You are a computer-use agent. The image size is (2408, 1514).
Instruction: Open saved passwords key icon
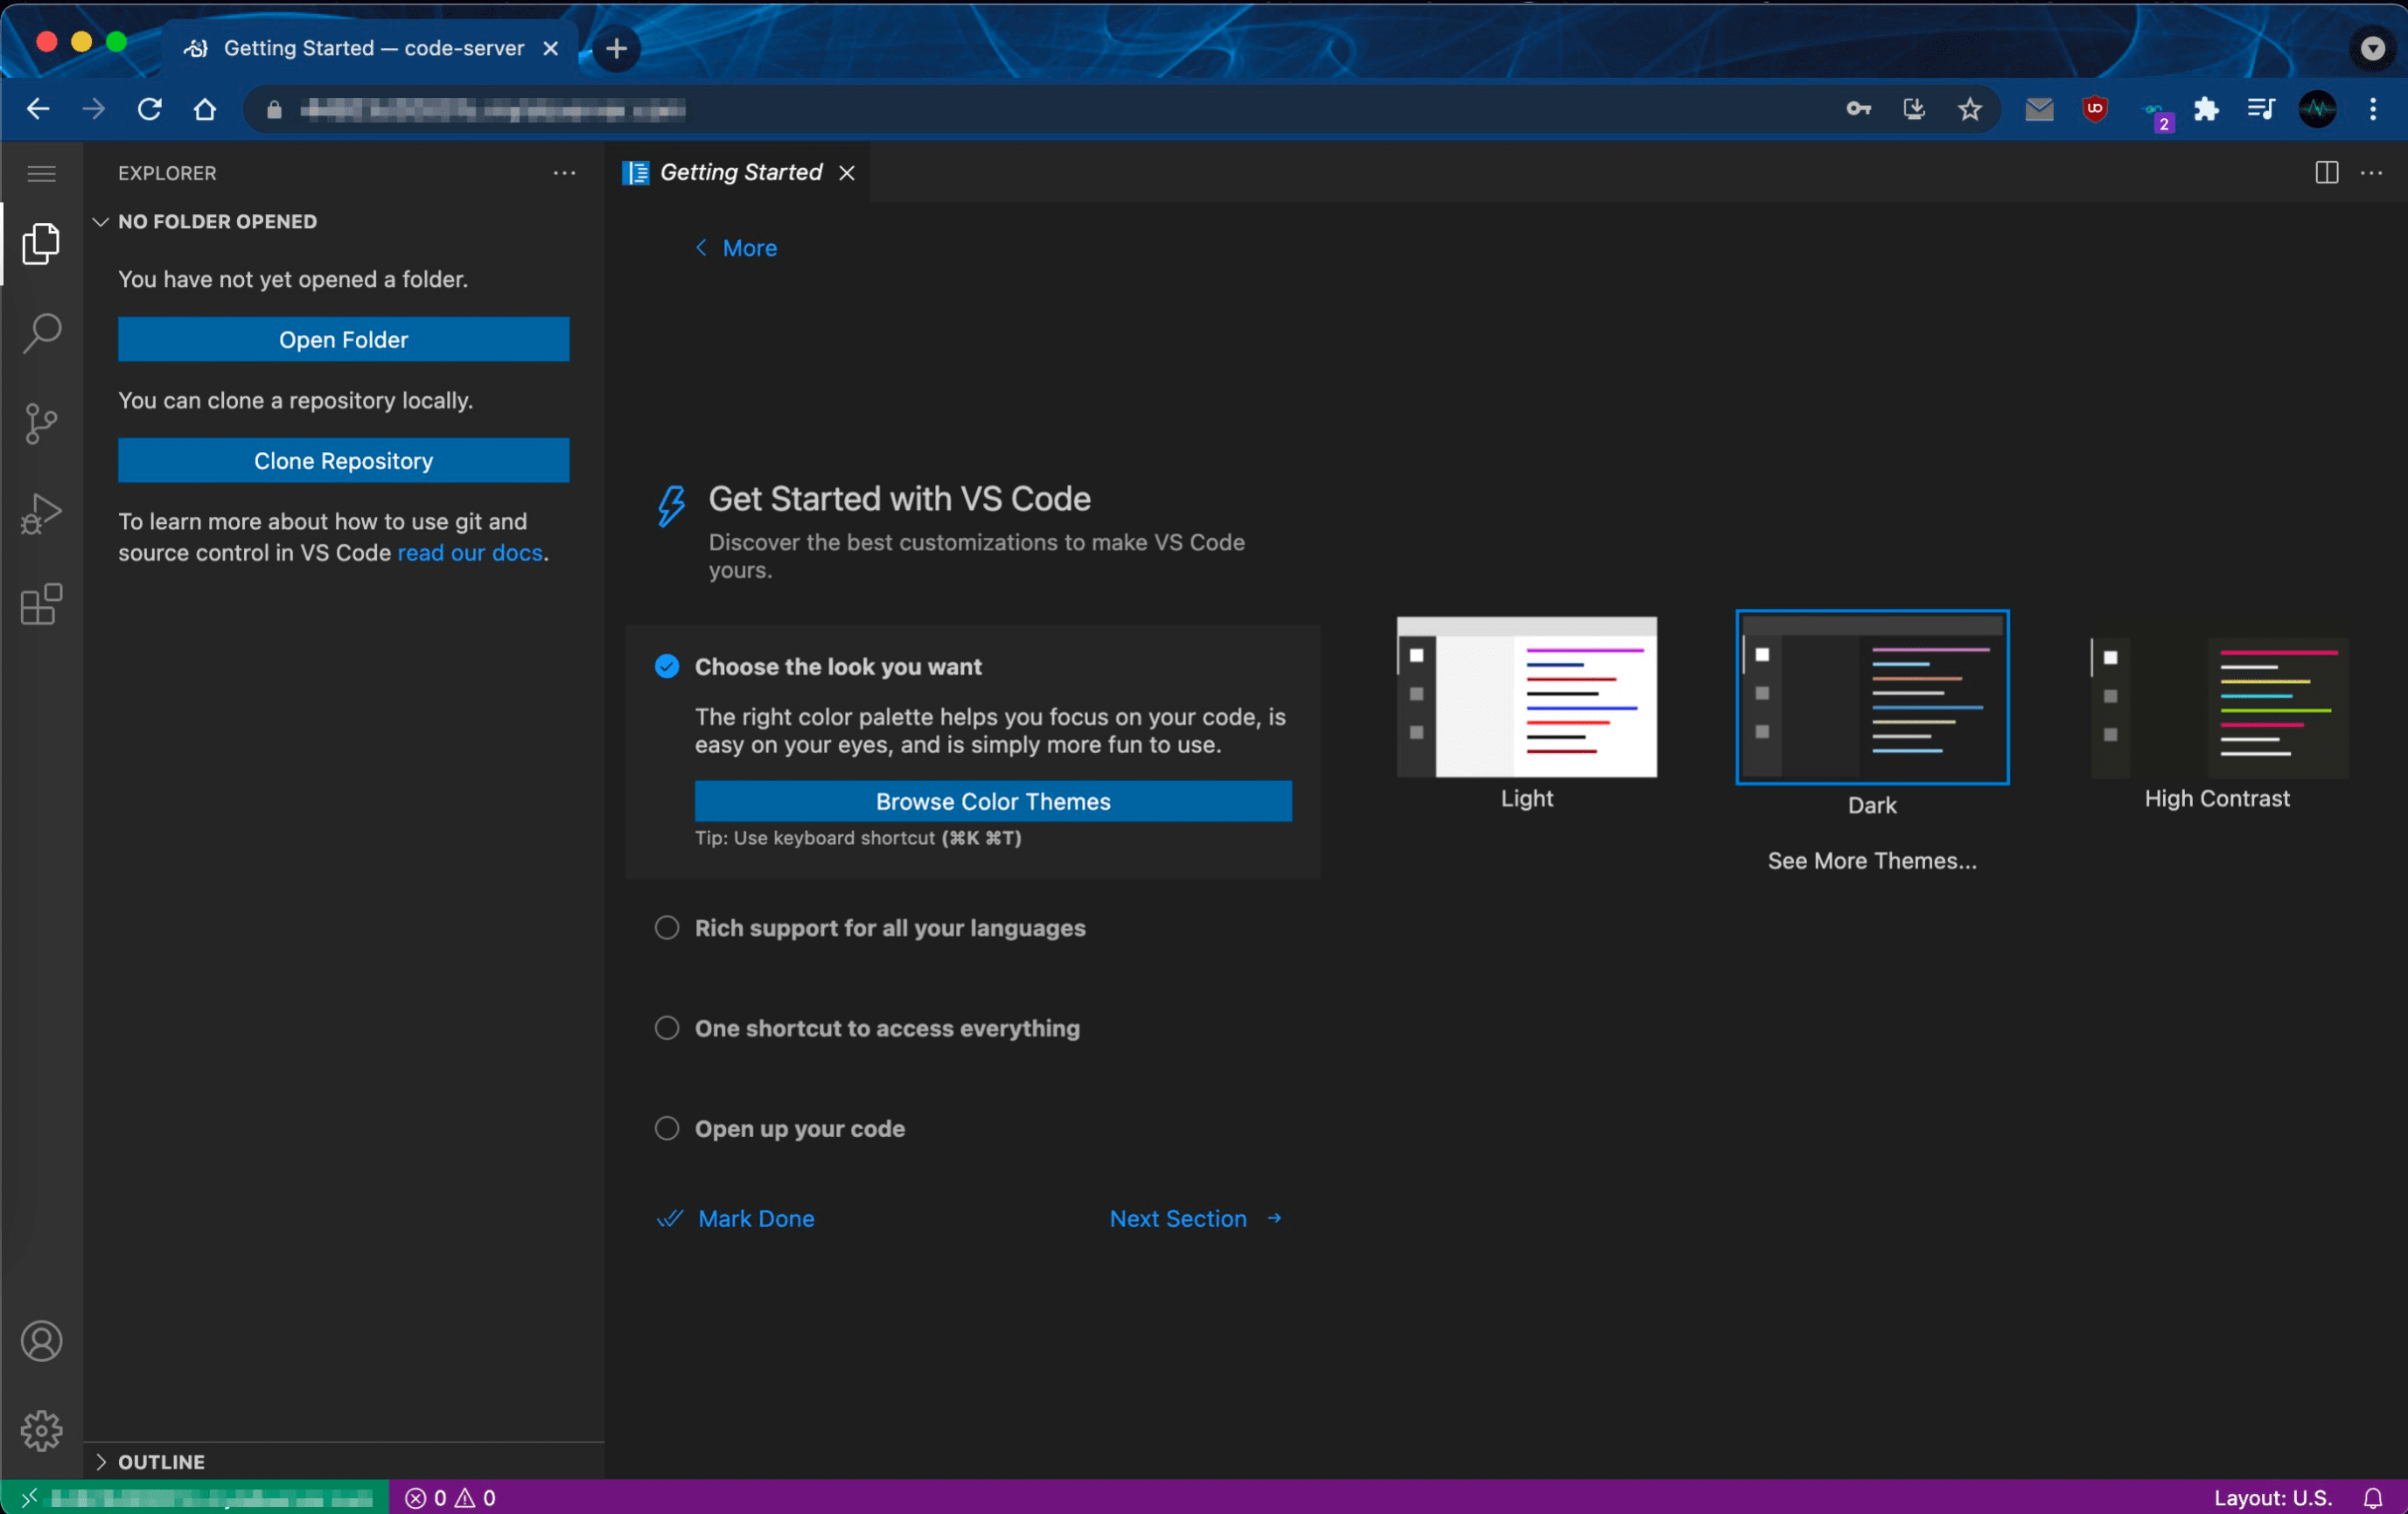[x=1858, y=109]
